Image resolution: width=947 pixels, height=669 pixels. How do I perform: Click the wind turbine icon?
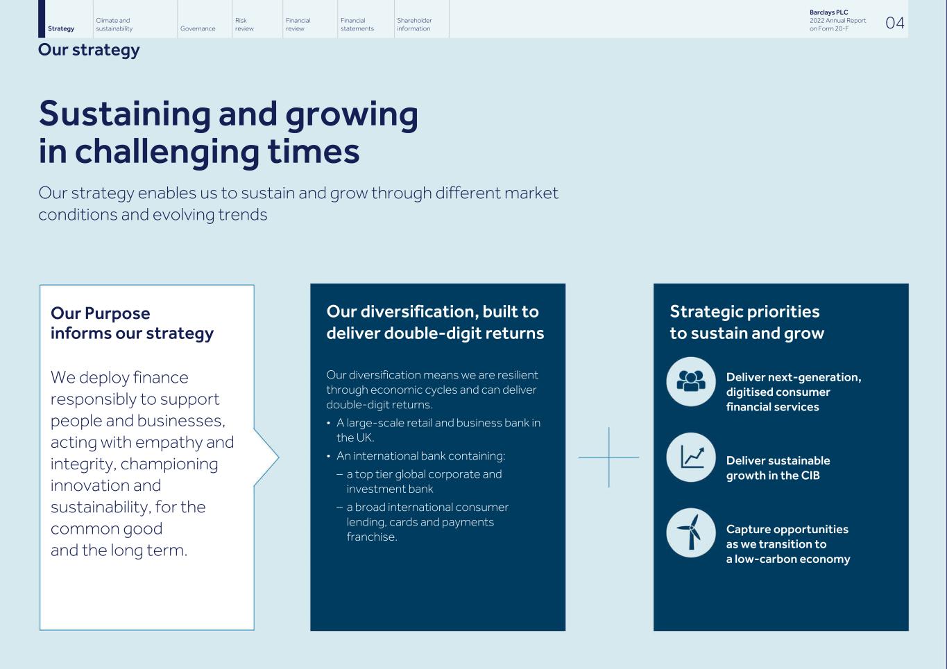pos(690,533)
